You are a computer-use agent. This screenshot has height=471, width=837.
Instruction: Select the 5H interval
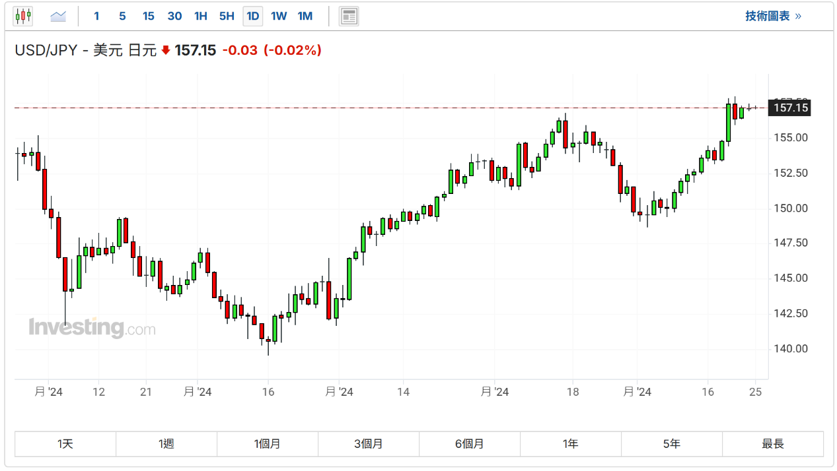coord(227,16)
